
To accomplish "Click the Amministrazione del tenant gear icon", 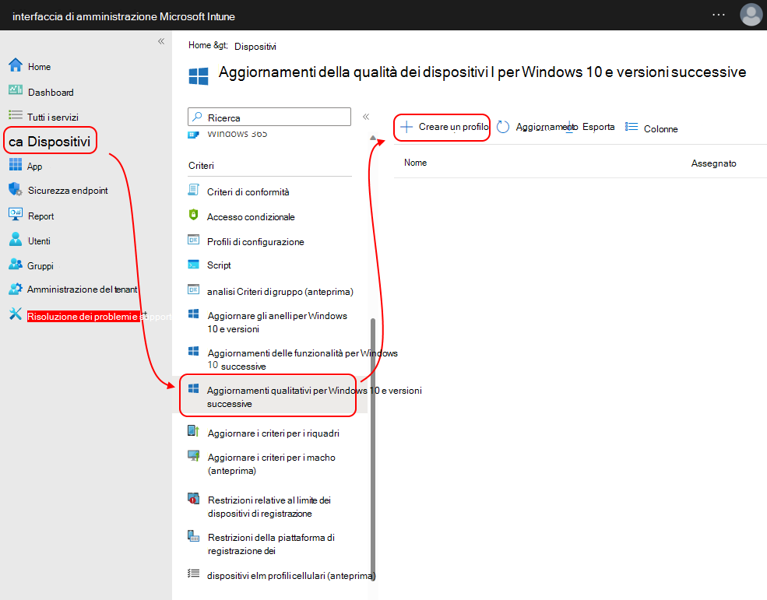I will tap(15, 289).
